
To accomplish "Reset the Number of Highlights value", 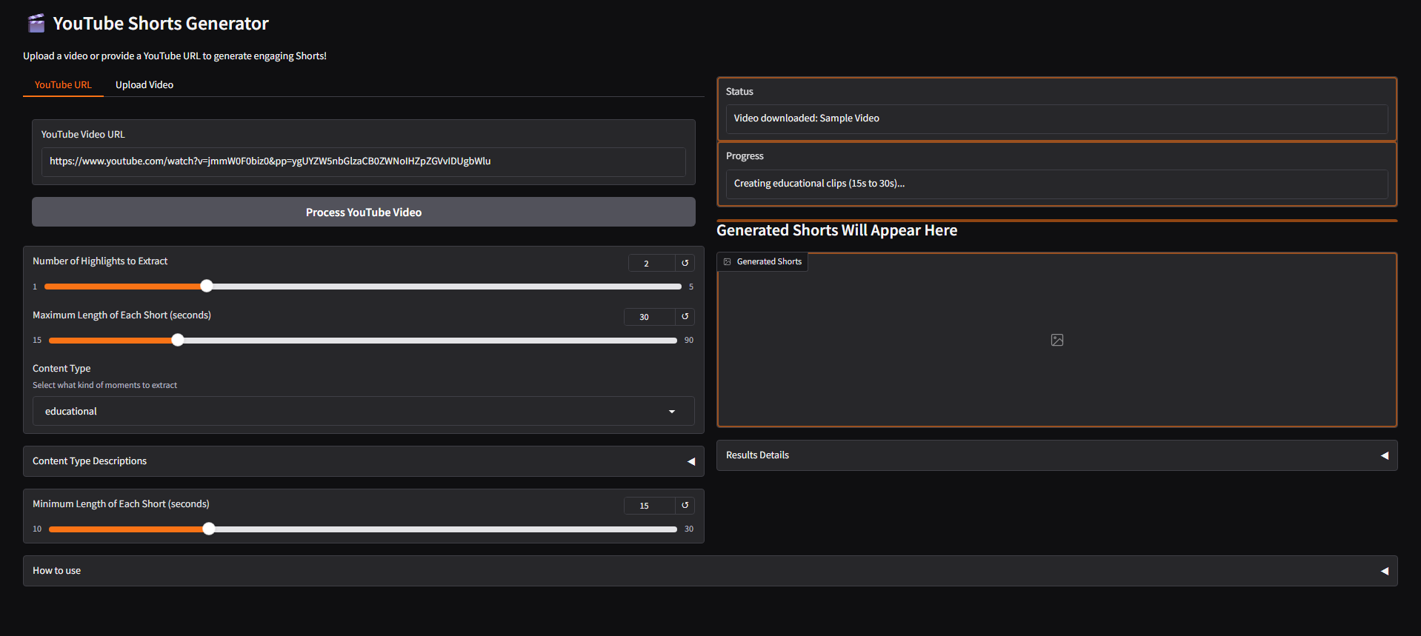I will tap(685, 263).
